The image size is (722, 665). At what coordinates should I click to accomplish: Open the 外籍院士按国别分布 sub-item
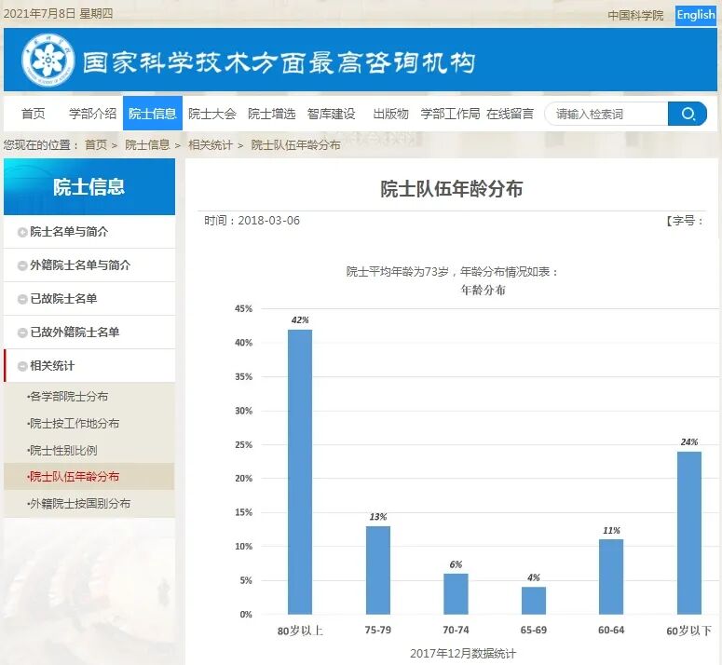pos(79,504)
